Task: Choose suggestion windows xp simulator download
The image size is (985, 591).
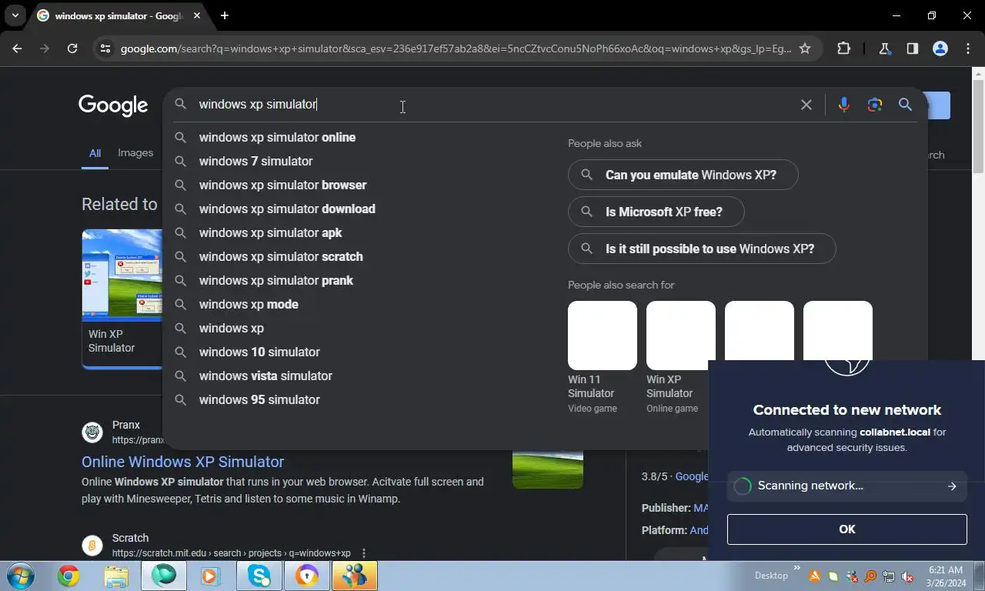Action: click(287, 209)
